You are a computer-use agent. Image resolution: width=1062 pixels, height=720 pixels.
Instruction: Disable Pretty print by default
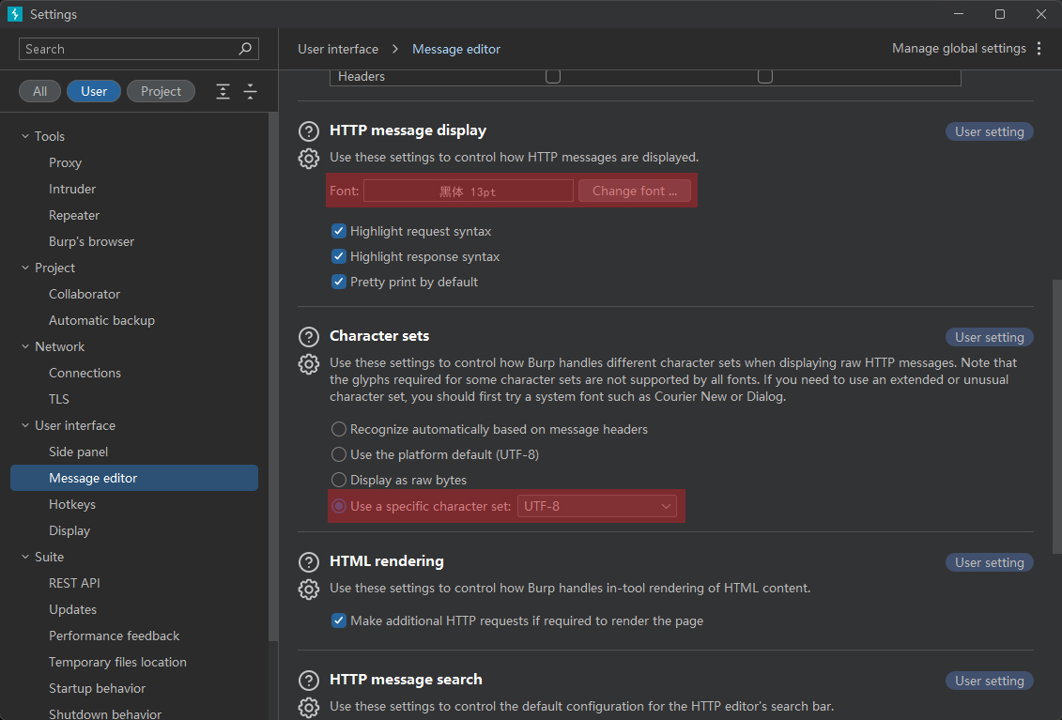(x=339, y=282)
